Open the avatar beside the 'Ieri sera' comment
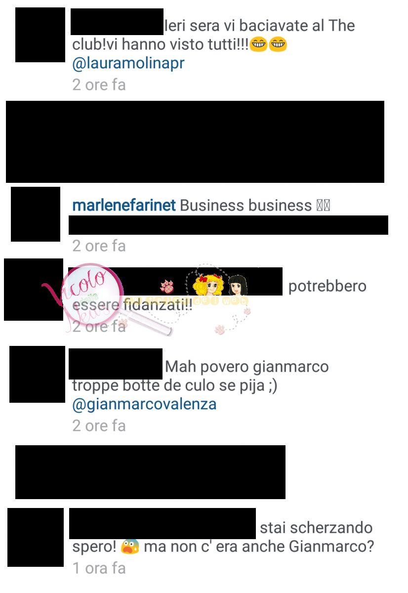 tap(40, 35)
